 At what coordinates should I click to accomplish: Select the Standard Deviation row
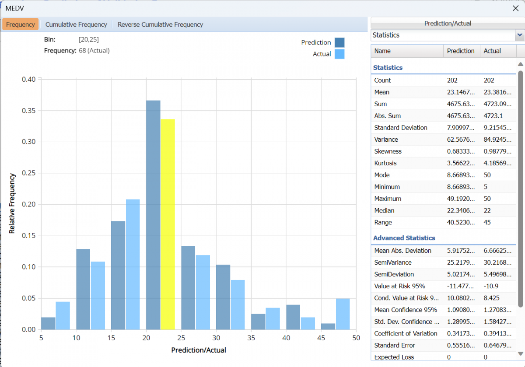[x=443, y=128]
